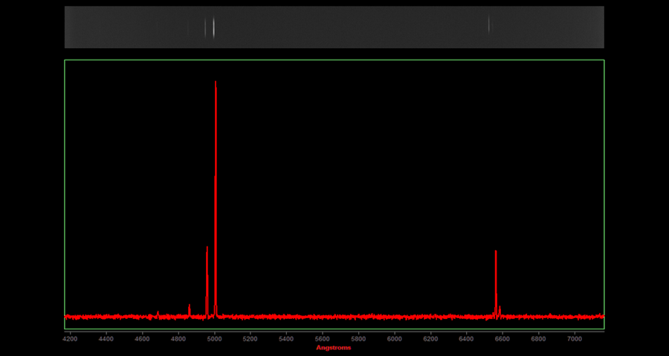This screenshot has height=356, width=669.
Task: Click the 5800 tick label
Action: pos(358,338)
